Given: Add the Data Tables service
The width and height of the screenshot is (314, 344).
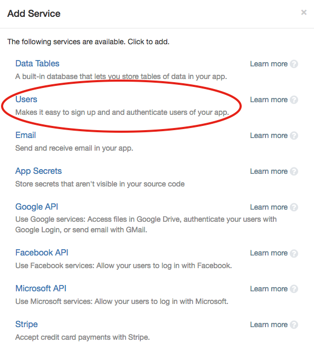Looking at the screenshot, I should tap(37, 64).
